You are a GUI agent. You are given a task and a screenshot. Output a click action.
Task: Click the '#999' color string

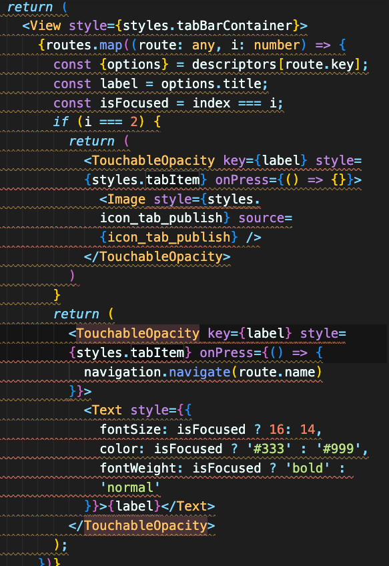point(338,449)
